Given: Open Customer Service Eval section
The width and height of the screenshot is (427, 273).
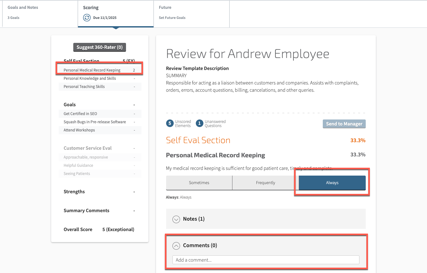Looking at the screenshot, I should (x=87, y=148).
